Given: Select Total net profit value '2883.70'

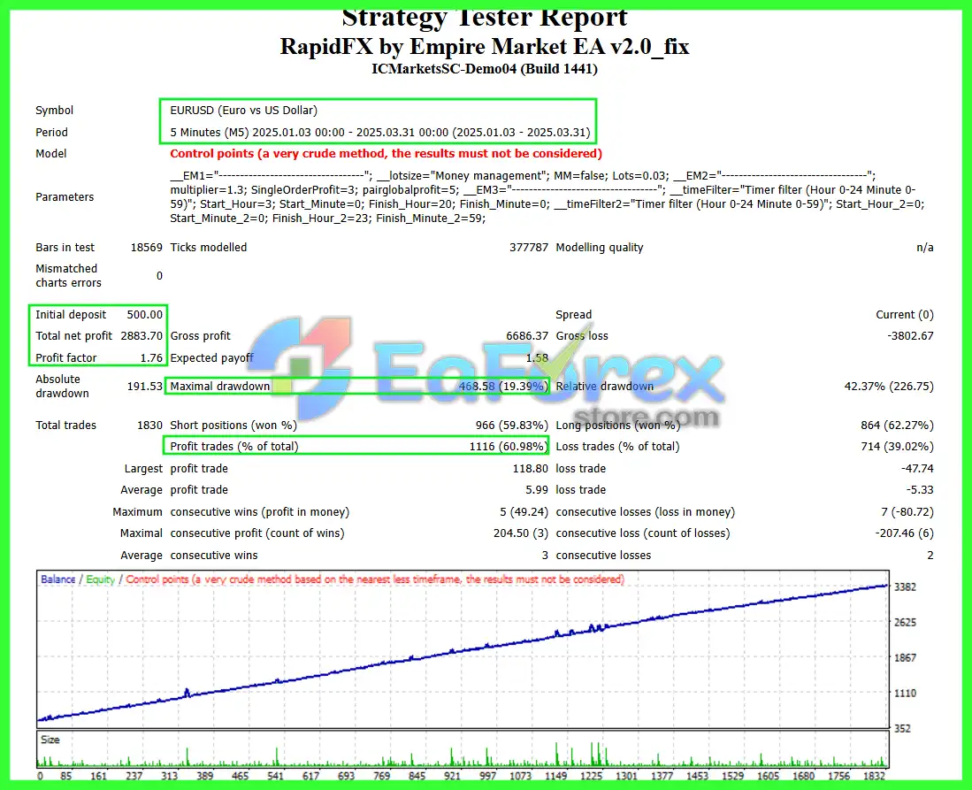Looking at the screenshot, I should click(x=142, y=335).
